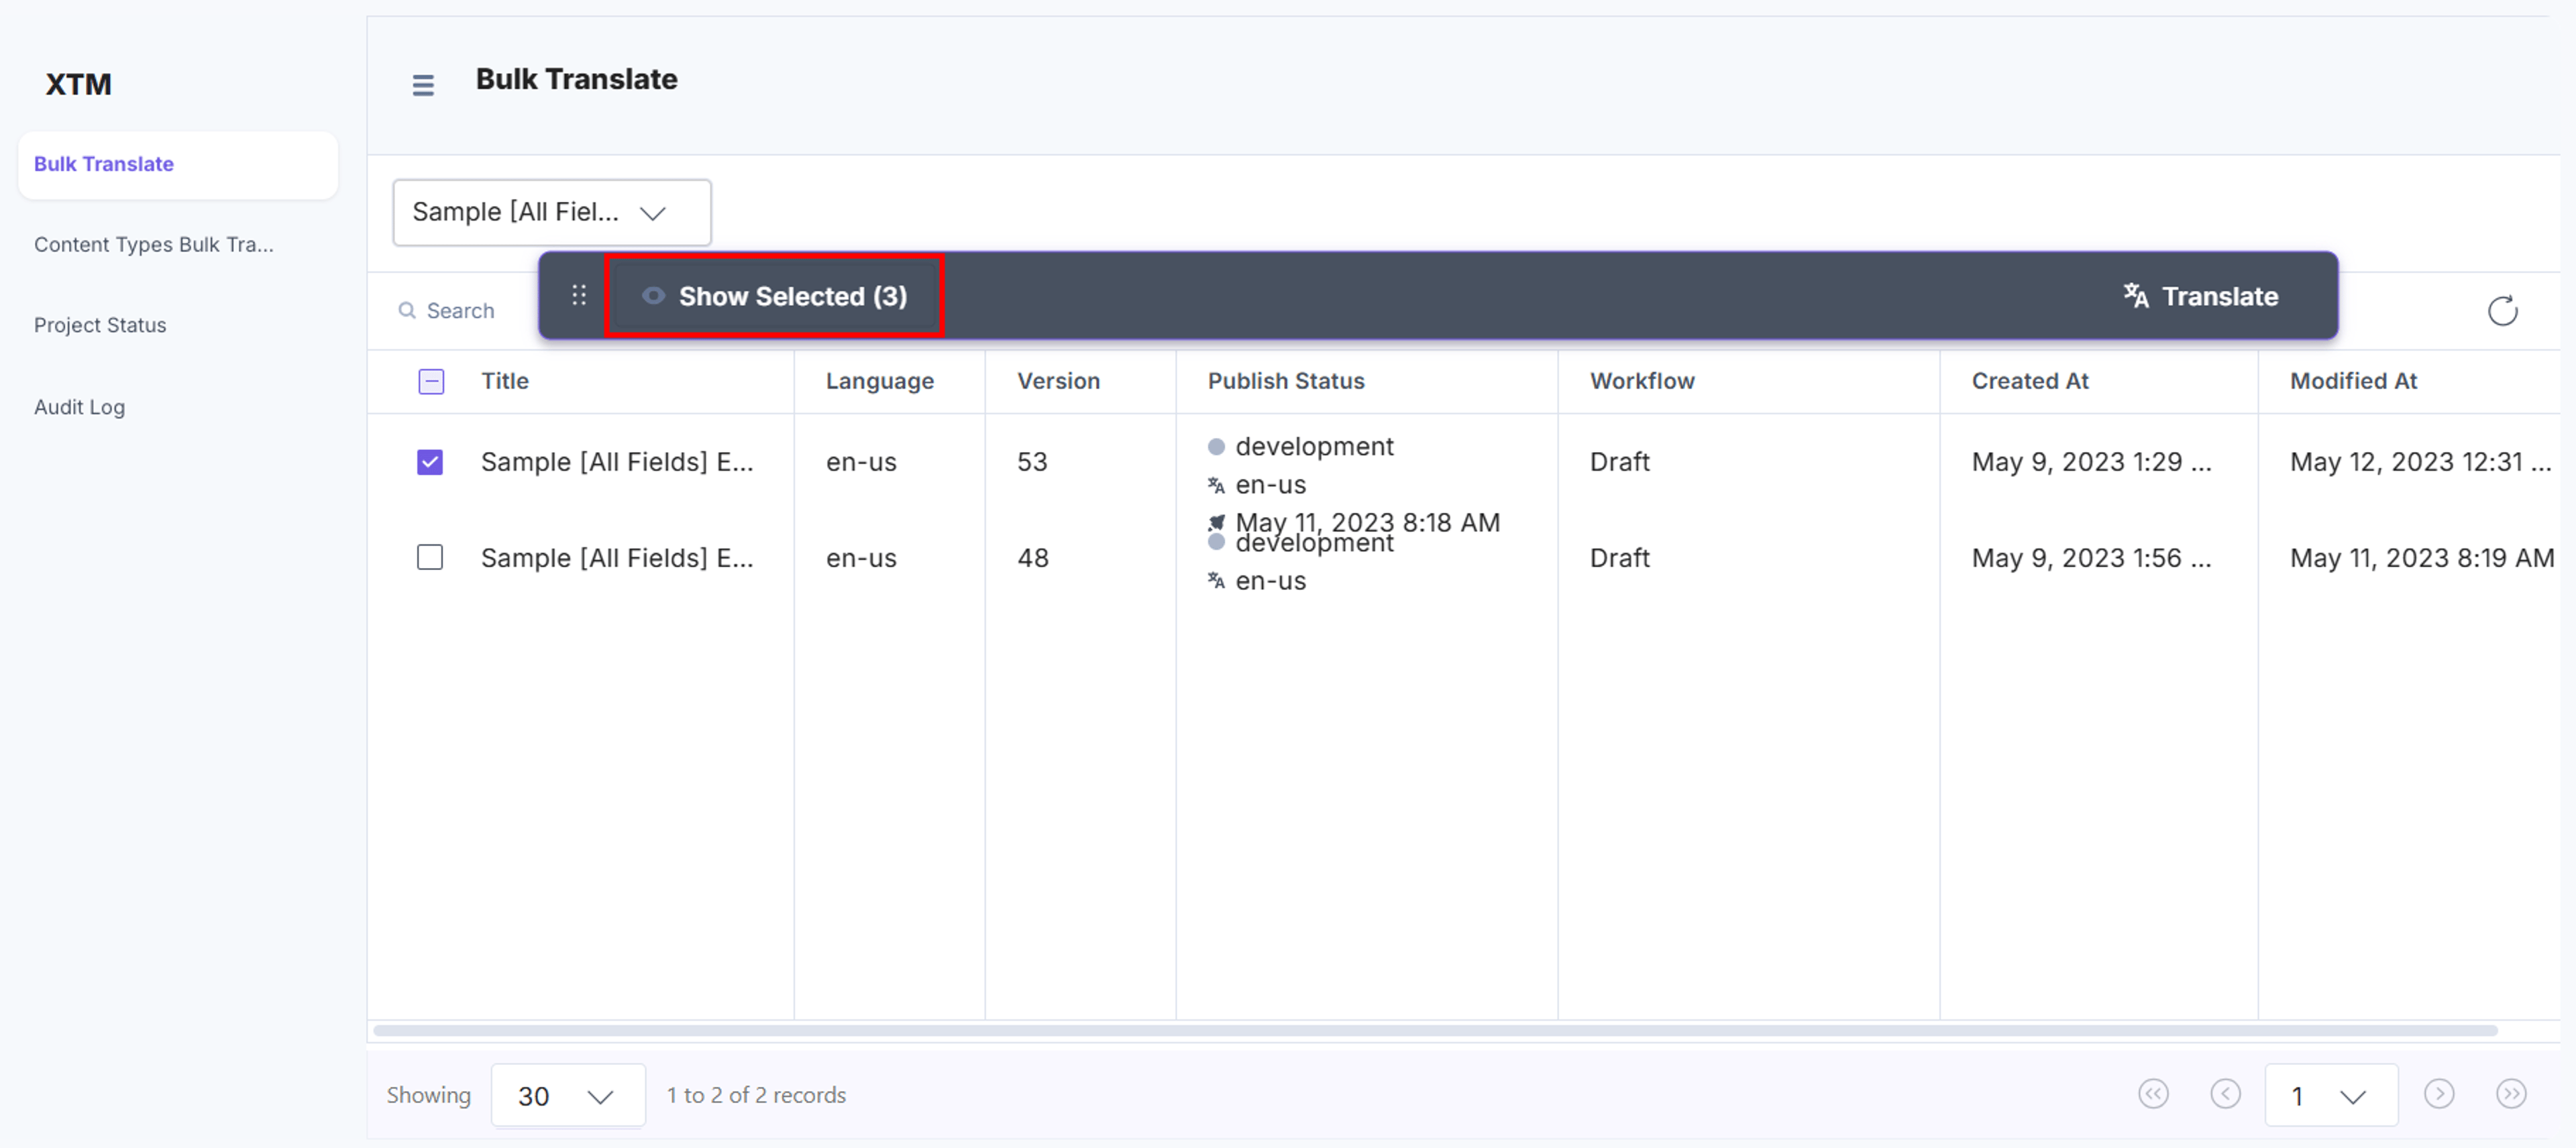Click the Modified At column header
The height and width of the screenshot is (1148, 2576).
(2353, 381)
